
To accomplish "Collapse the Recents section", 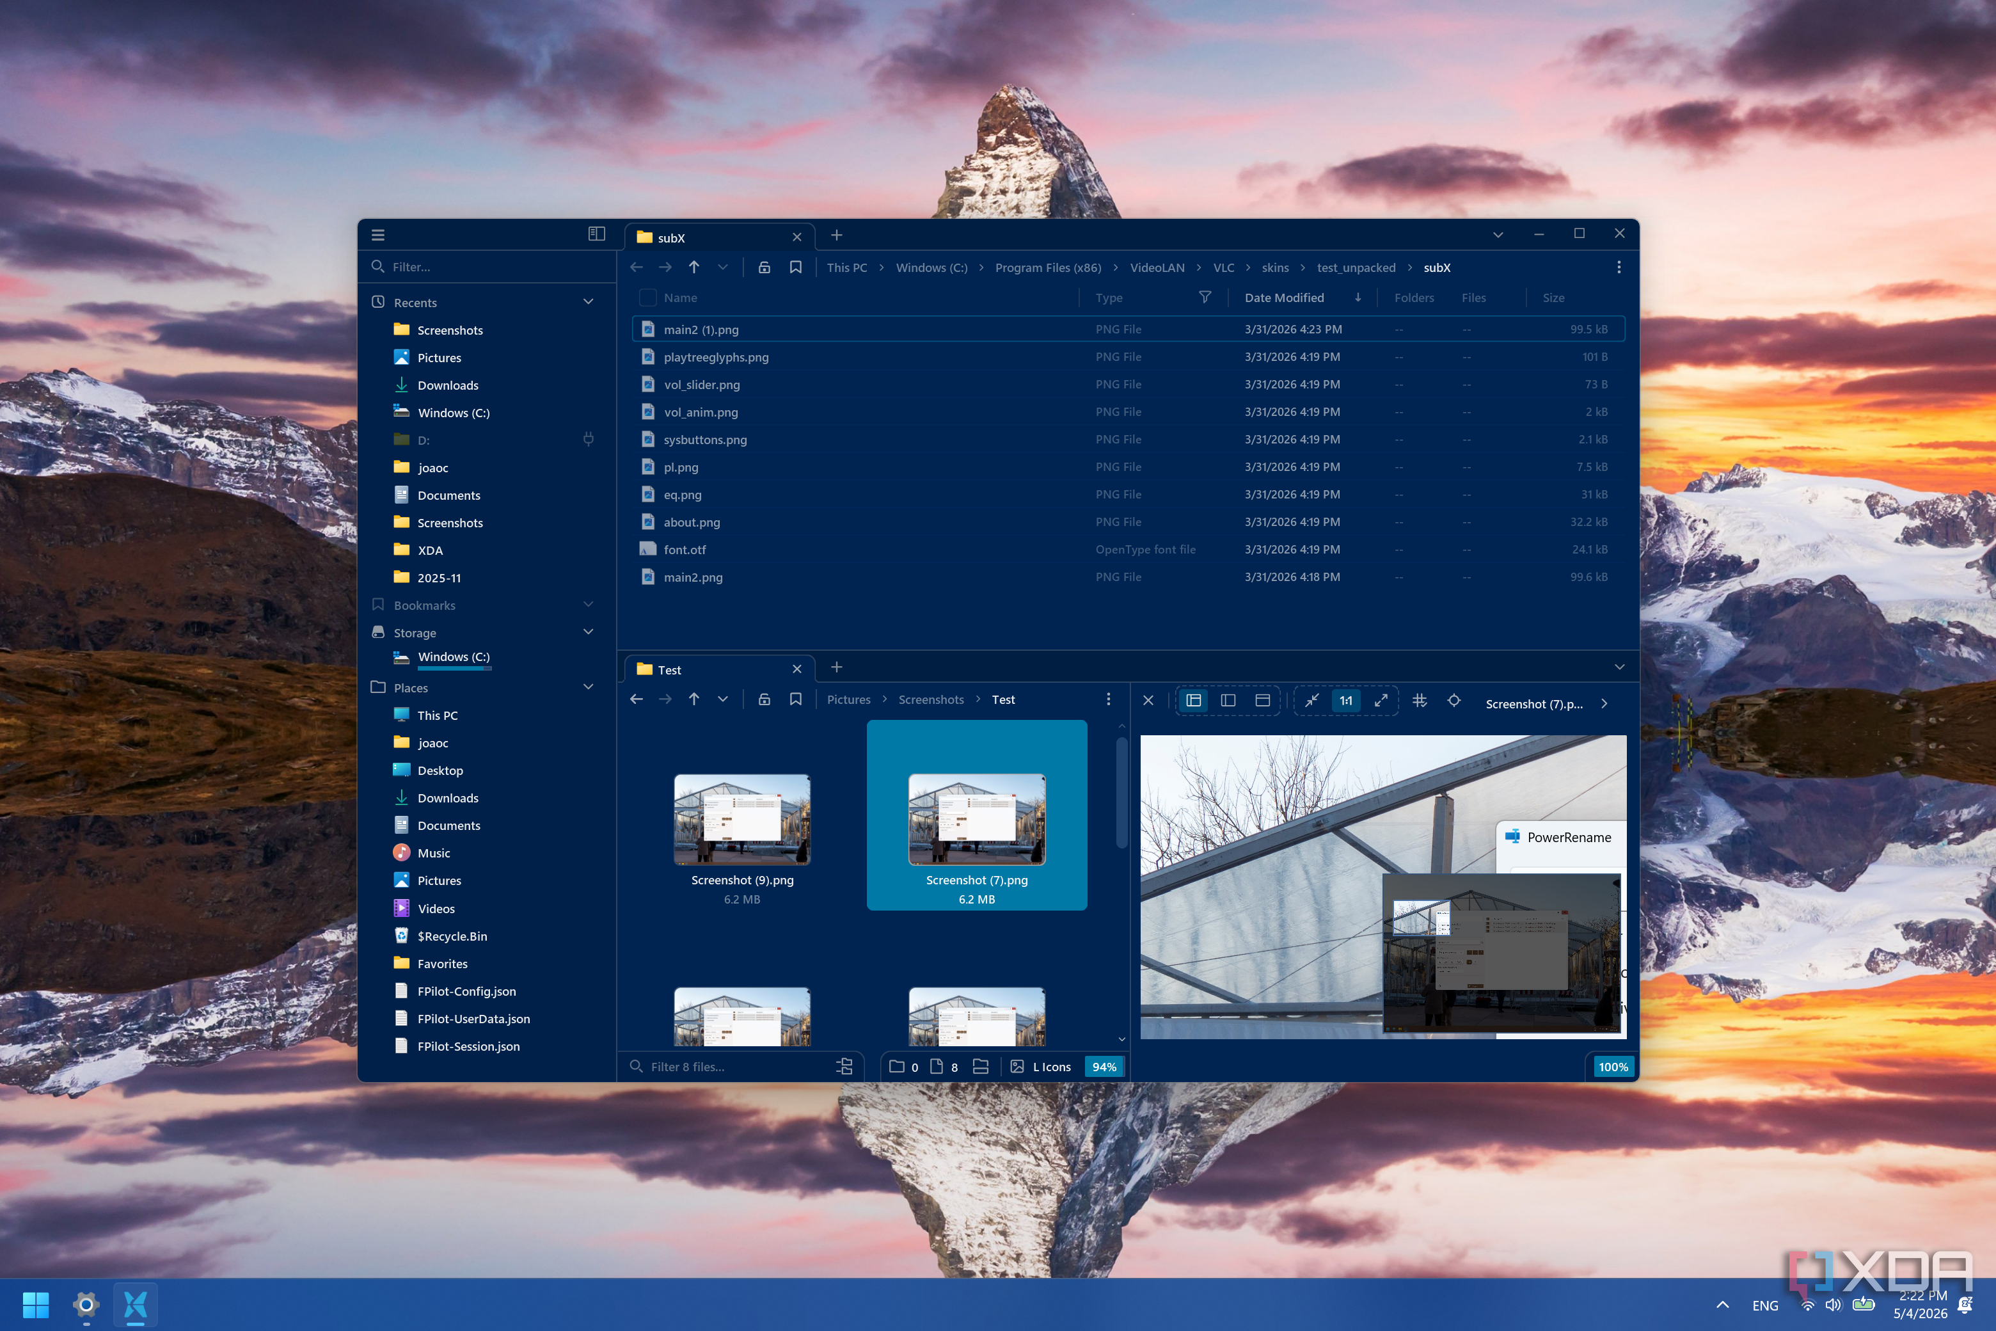I will pos(588,302).
